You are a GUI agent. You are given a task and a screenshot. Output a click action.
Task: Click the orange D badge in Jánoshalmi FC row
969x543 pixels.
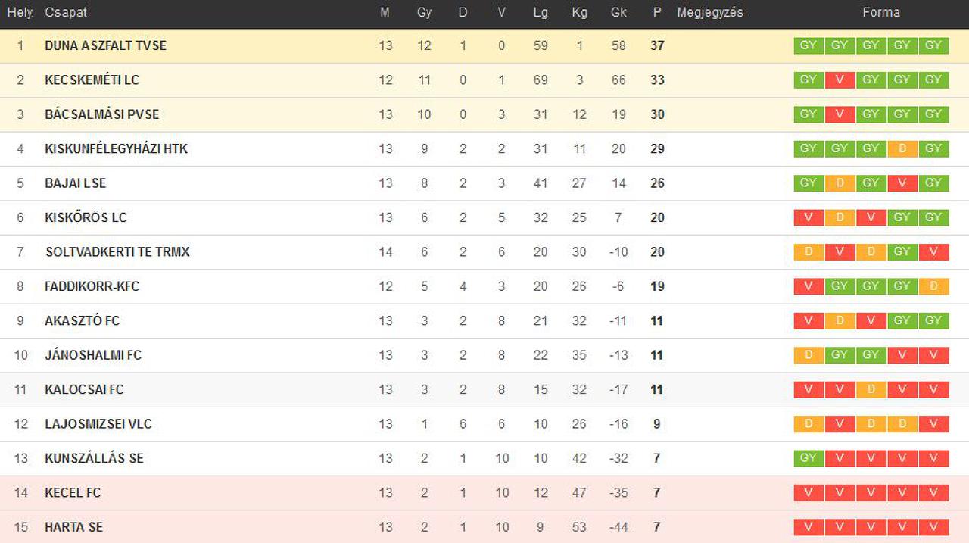coord(809,354)
